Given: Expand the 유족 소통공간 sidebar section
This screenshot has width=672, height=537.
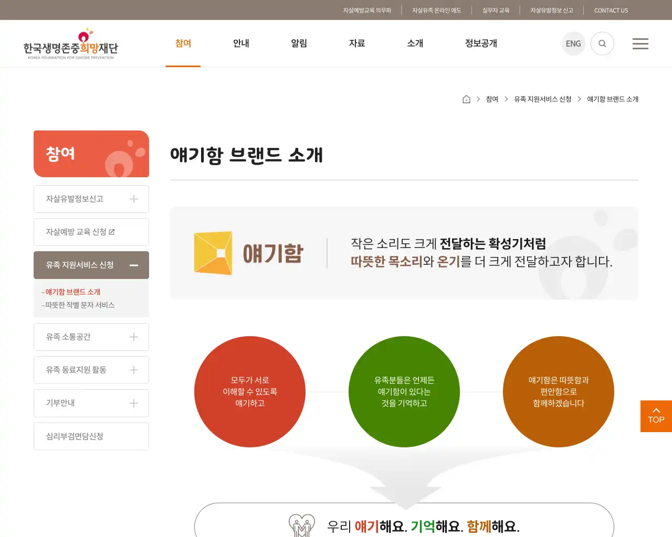Looking at the screenshot, I should (x=91, y=337).
